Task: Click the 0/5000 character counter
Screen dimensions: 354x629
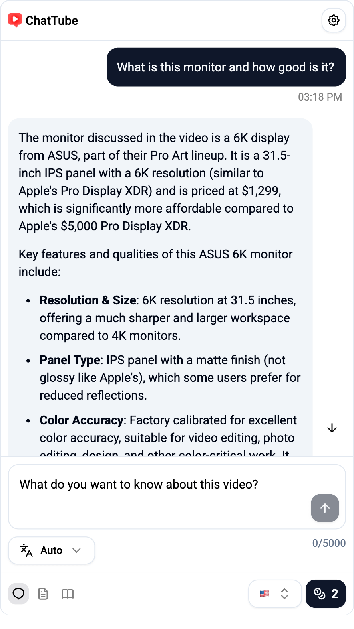Action: (x=329, y=543)
